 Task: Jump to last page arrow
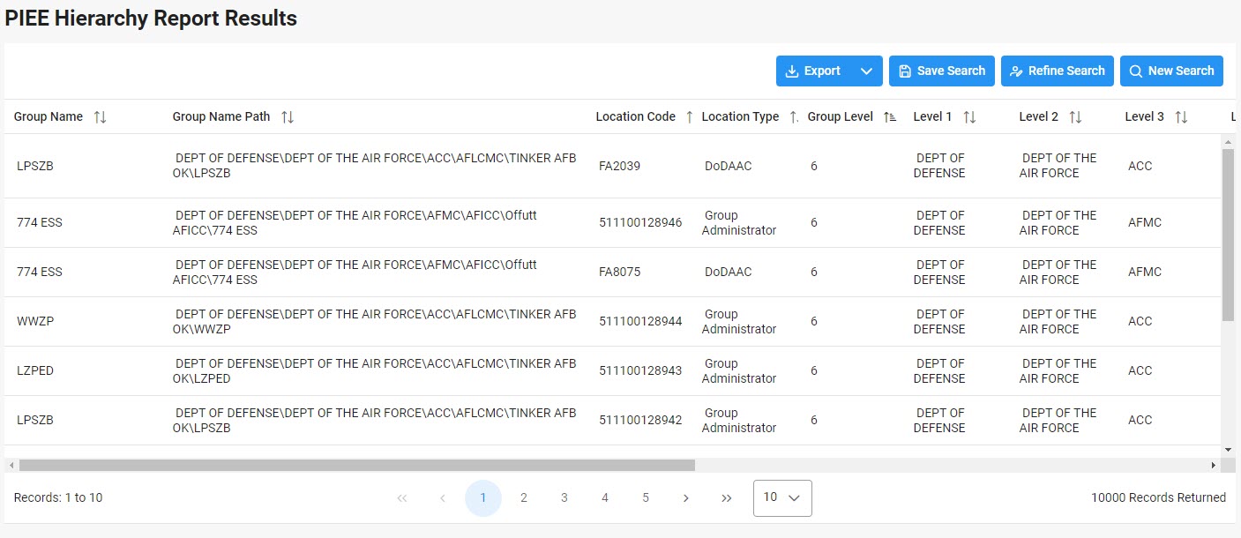[x=727, y=498]
